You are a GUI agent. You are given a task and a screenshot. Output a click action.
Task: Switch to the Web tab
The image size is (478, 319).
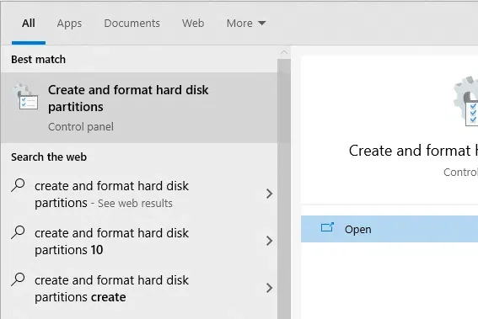(x=193, y=23)
